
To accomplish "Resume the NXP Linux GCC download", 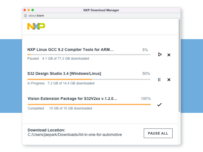I will pos(160,55).
